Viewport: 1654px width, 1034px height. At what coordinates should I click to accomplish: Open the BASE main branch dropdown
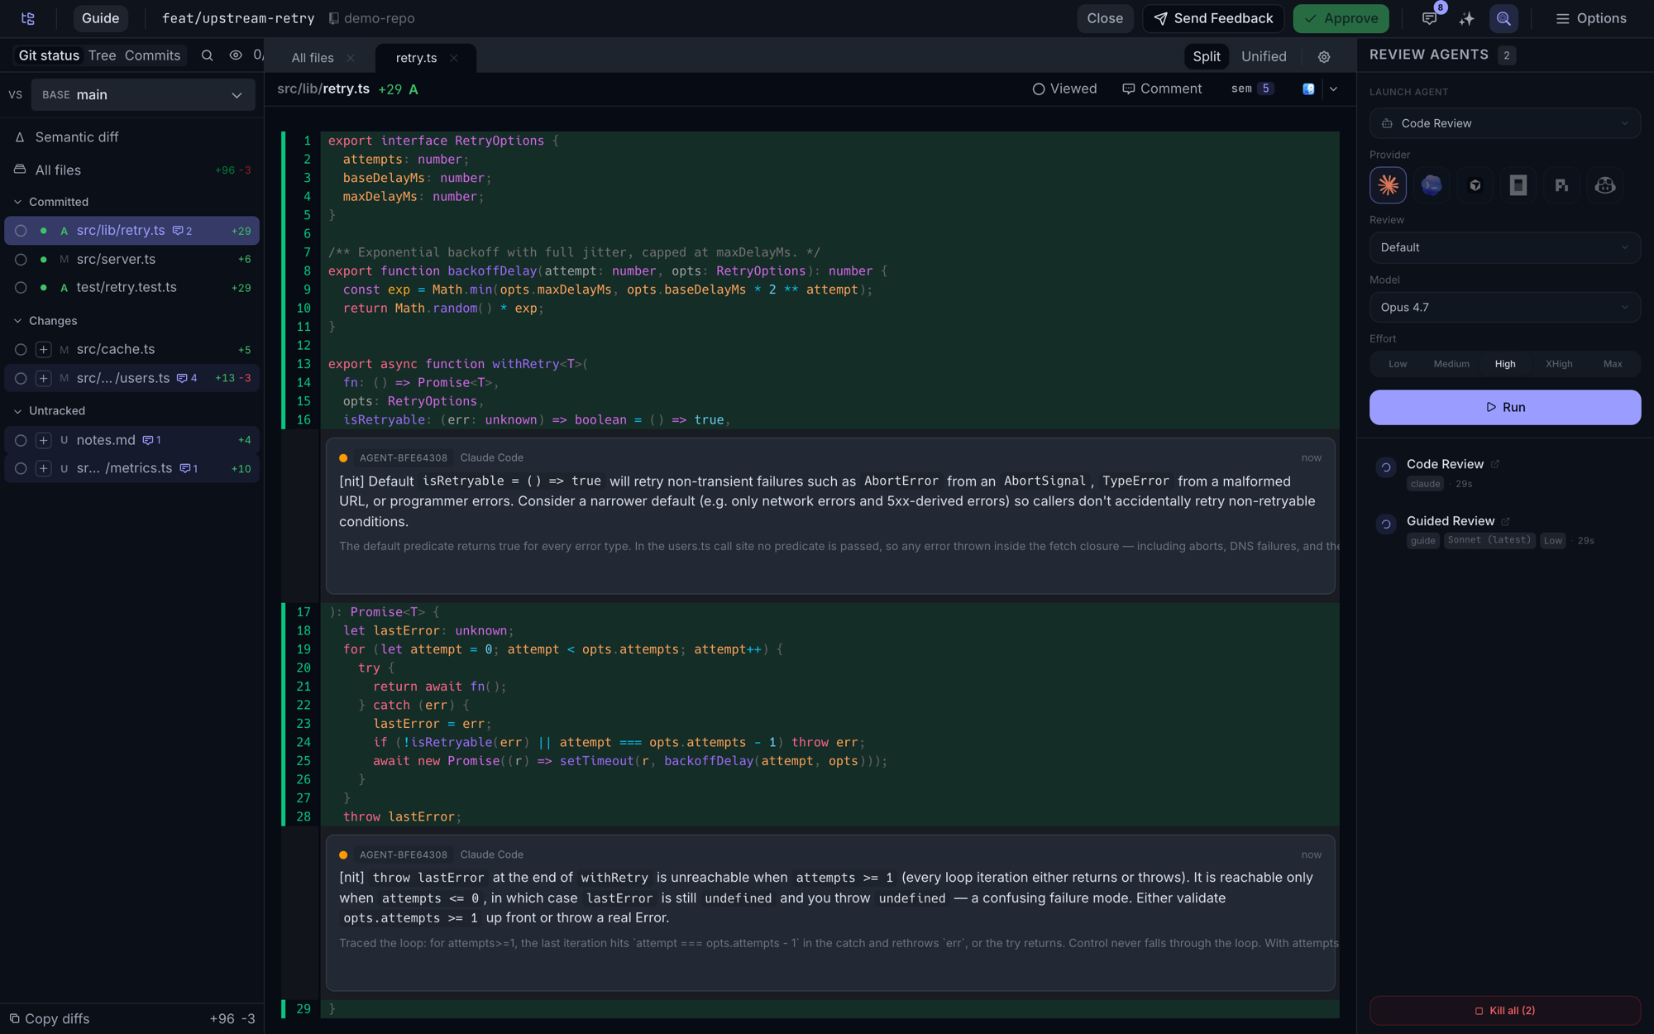click(143, 95)
